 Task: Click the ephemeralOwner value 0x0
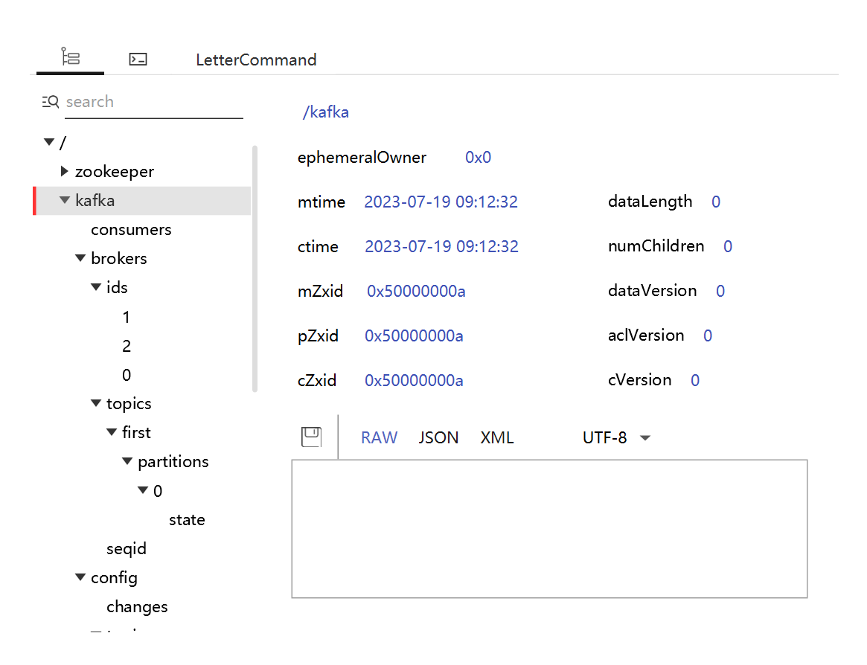click(x=478, y=158)
